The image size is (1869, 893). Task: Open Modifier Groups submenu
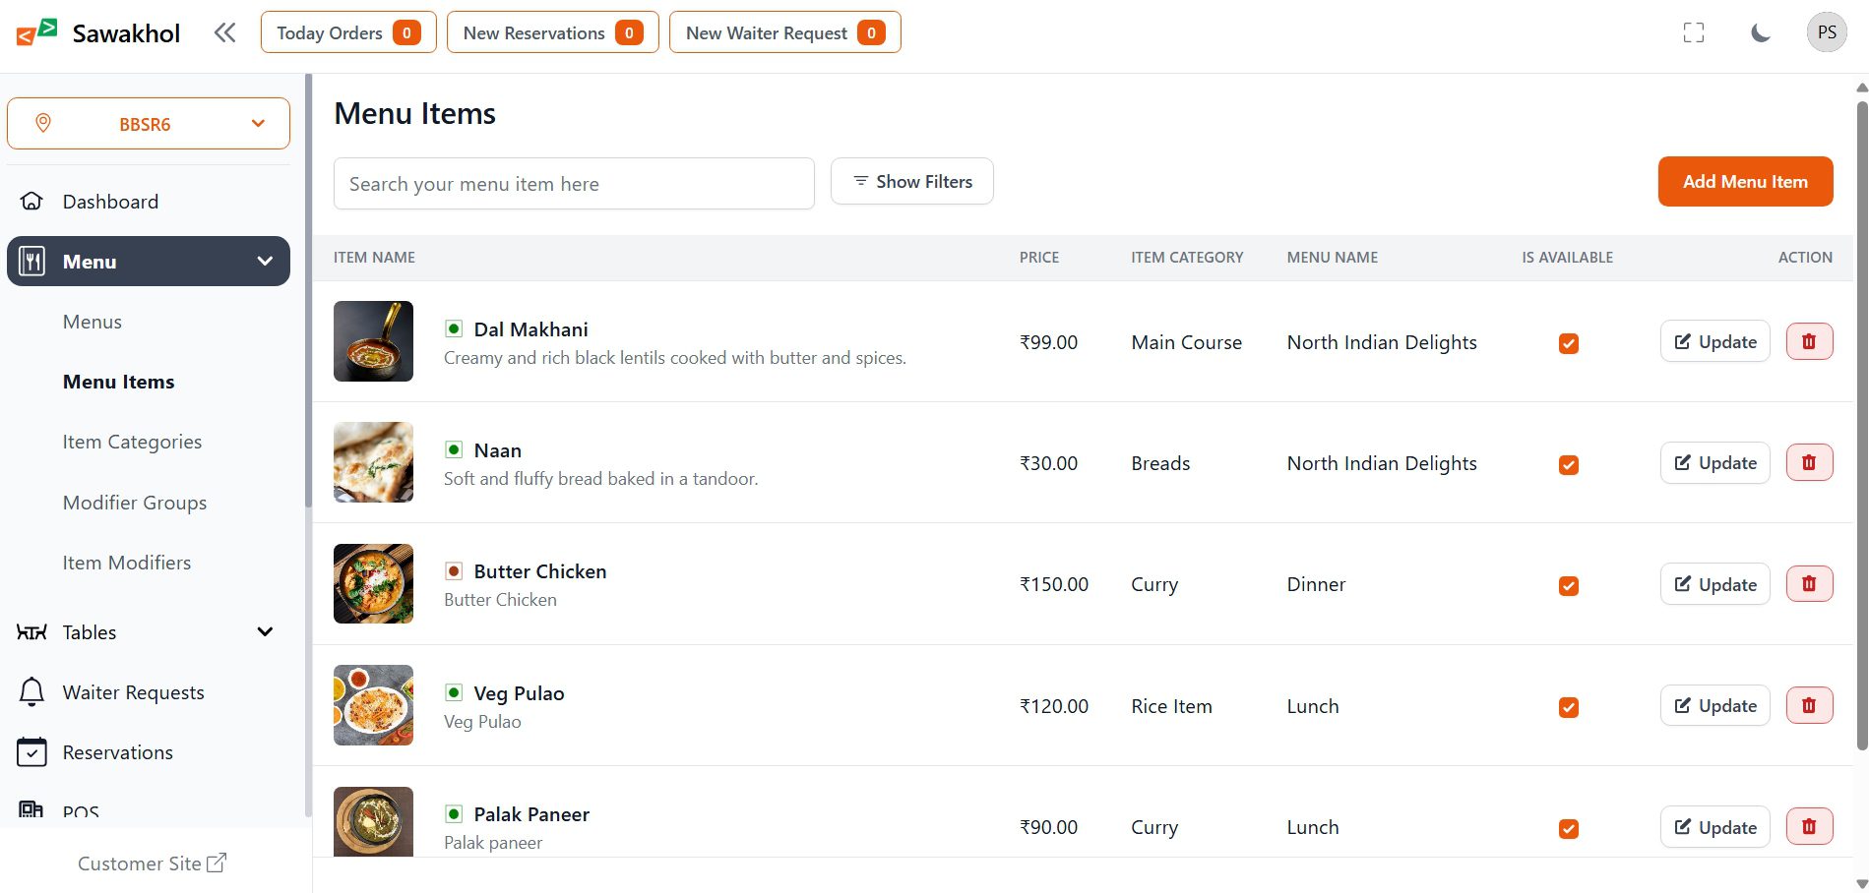135,503
